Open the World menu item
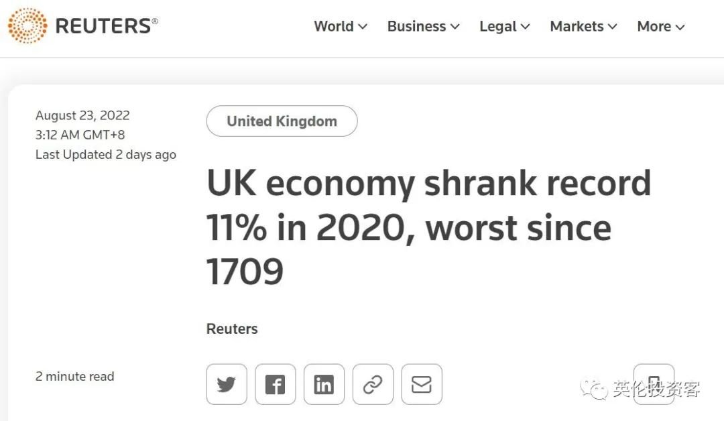The height and width of the screenshot is (421, 724). (334, 26)
